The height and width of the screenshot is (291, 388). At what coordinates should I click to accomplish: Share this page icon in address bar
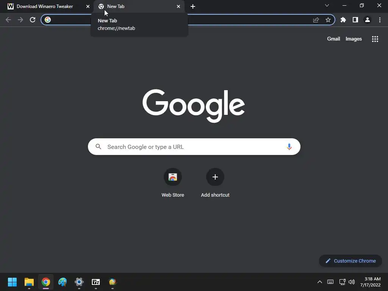[316, 20]
